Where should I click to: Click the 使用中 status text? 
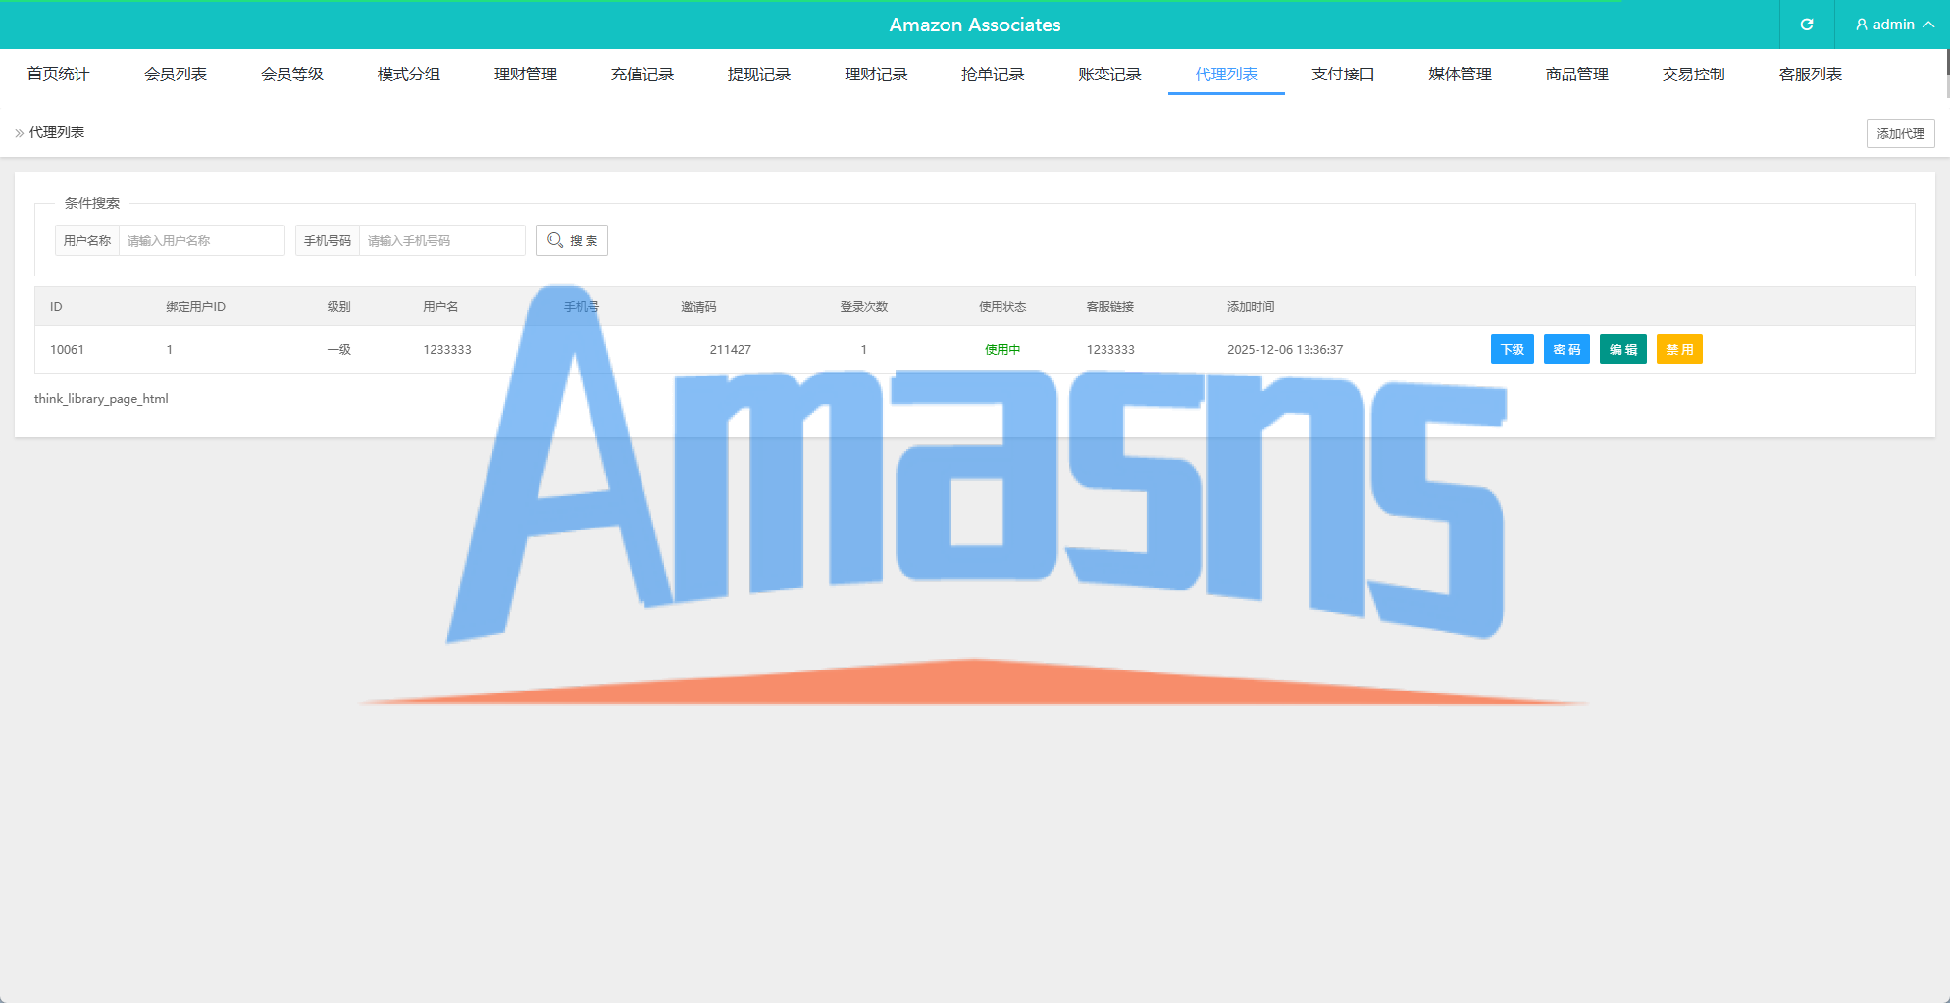(x=1002, y=349)
